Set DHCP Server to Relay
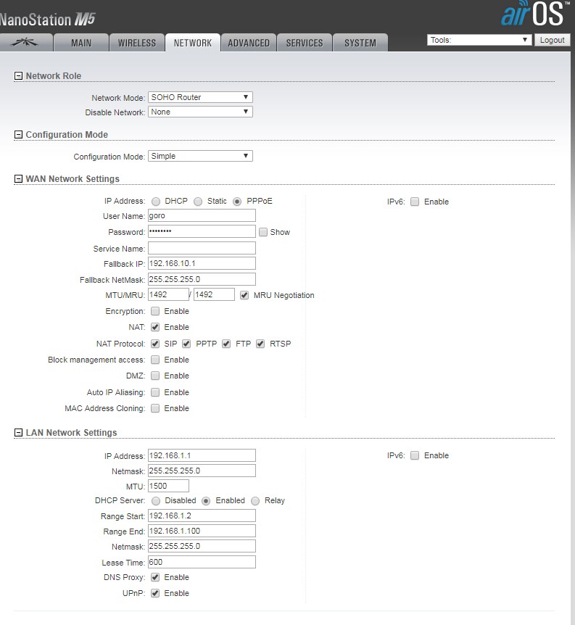The image size is (575, 625). click(255, 501)
